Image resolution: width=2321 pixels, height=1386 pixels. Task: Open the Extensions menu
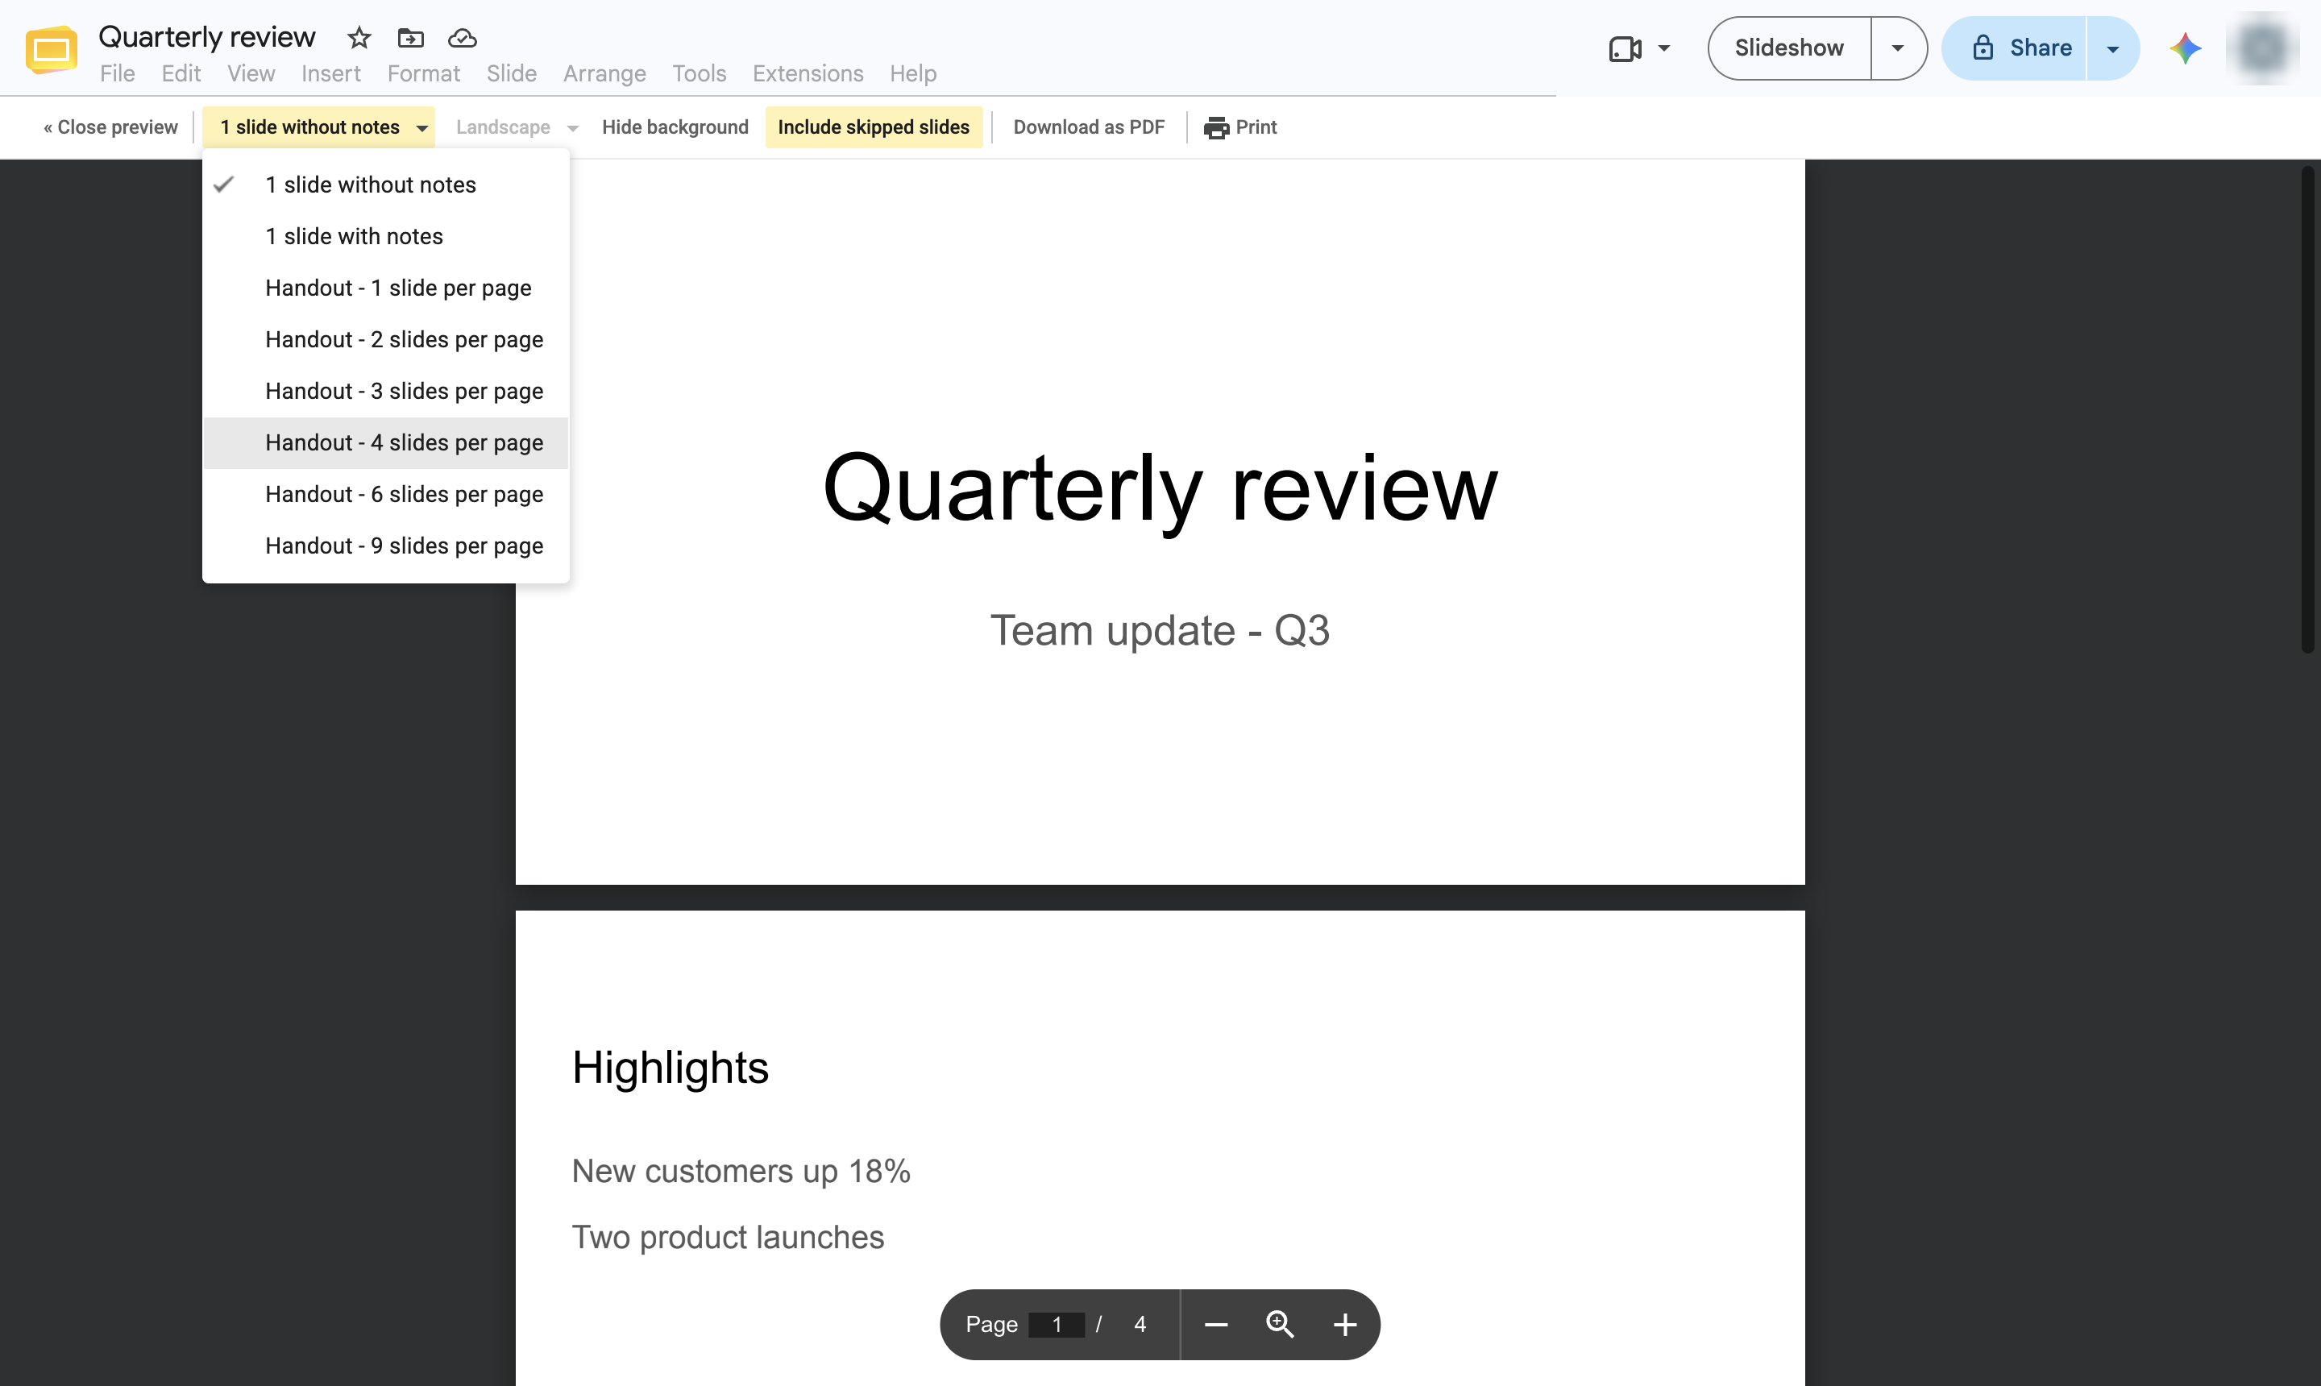pos(808,73)
